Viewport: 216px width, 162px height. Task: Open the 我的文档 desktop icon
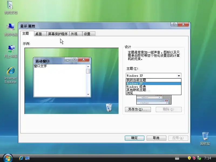pos(11,7)
